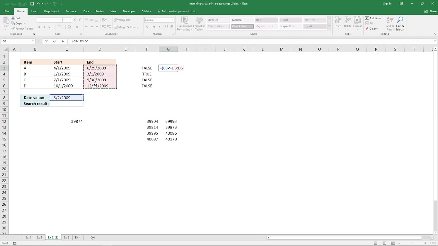
Task: Open Conditional Formatting menu
Action: [x=184, y=24]
